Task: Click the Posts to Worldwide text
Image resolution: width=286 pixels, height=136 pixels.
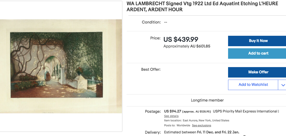Action: [x=177, y=125]
